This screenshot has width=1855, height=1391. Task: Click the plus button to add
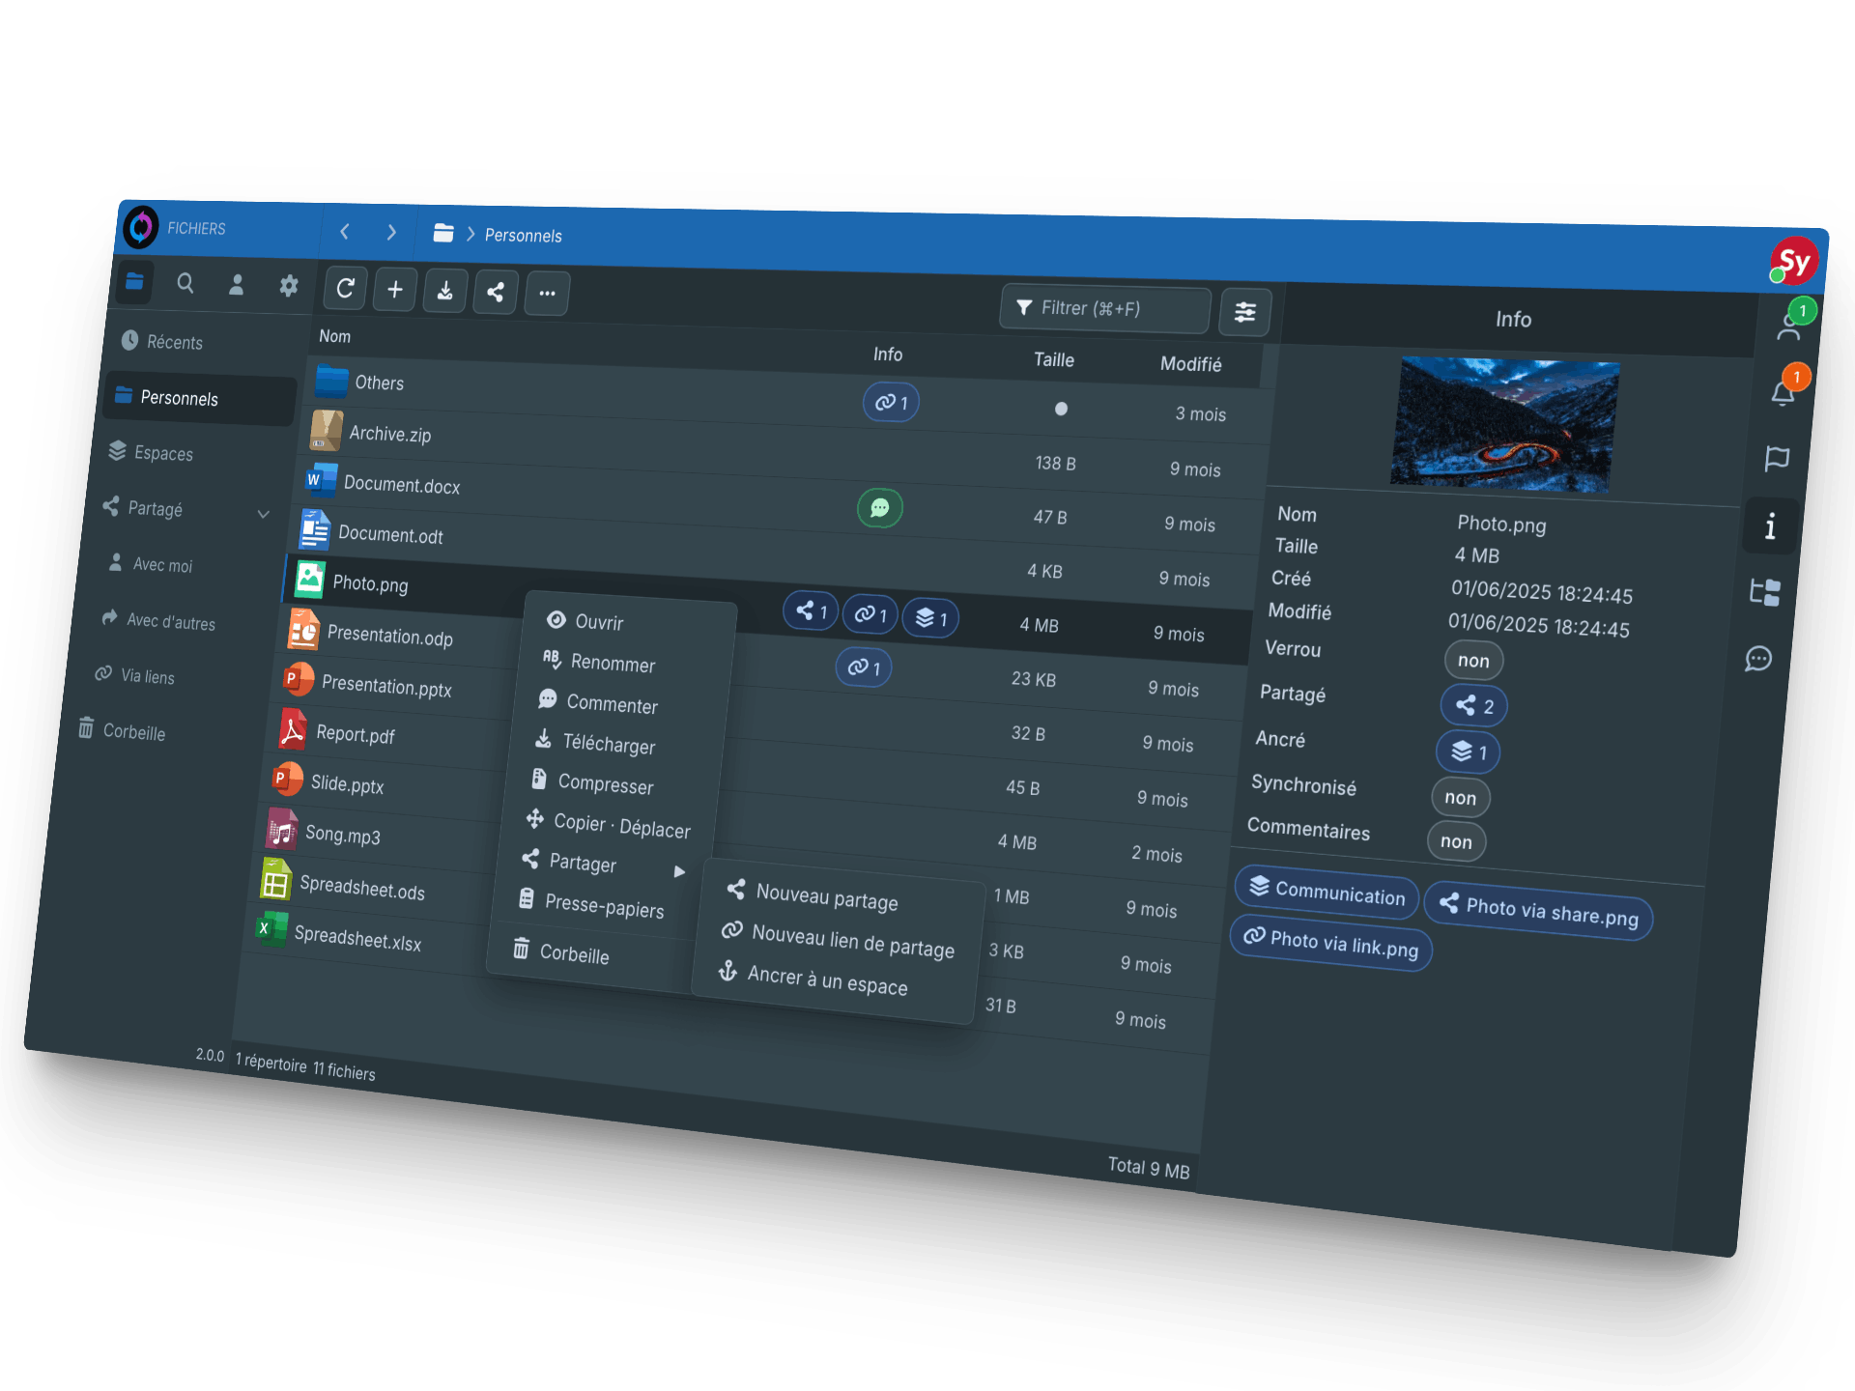(395, 290)
